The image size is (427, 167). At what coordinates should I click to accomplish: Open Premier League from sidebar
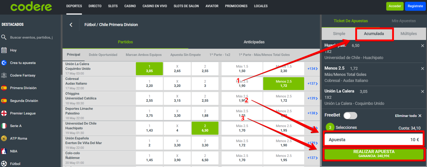point(23,113)
